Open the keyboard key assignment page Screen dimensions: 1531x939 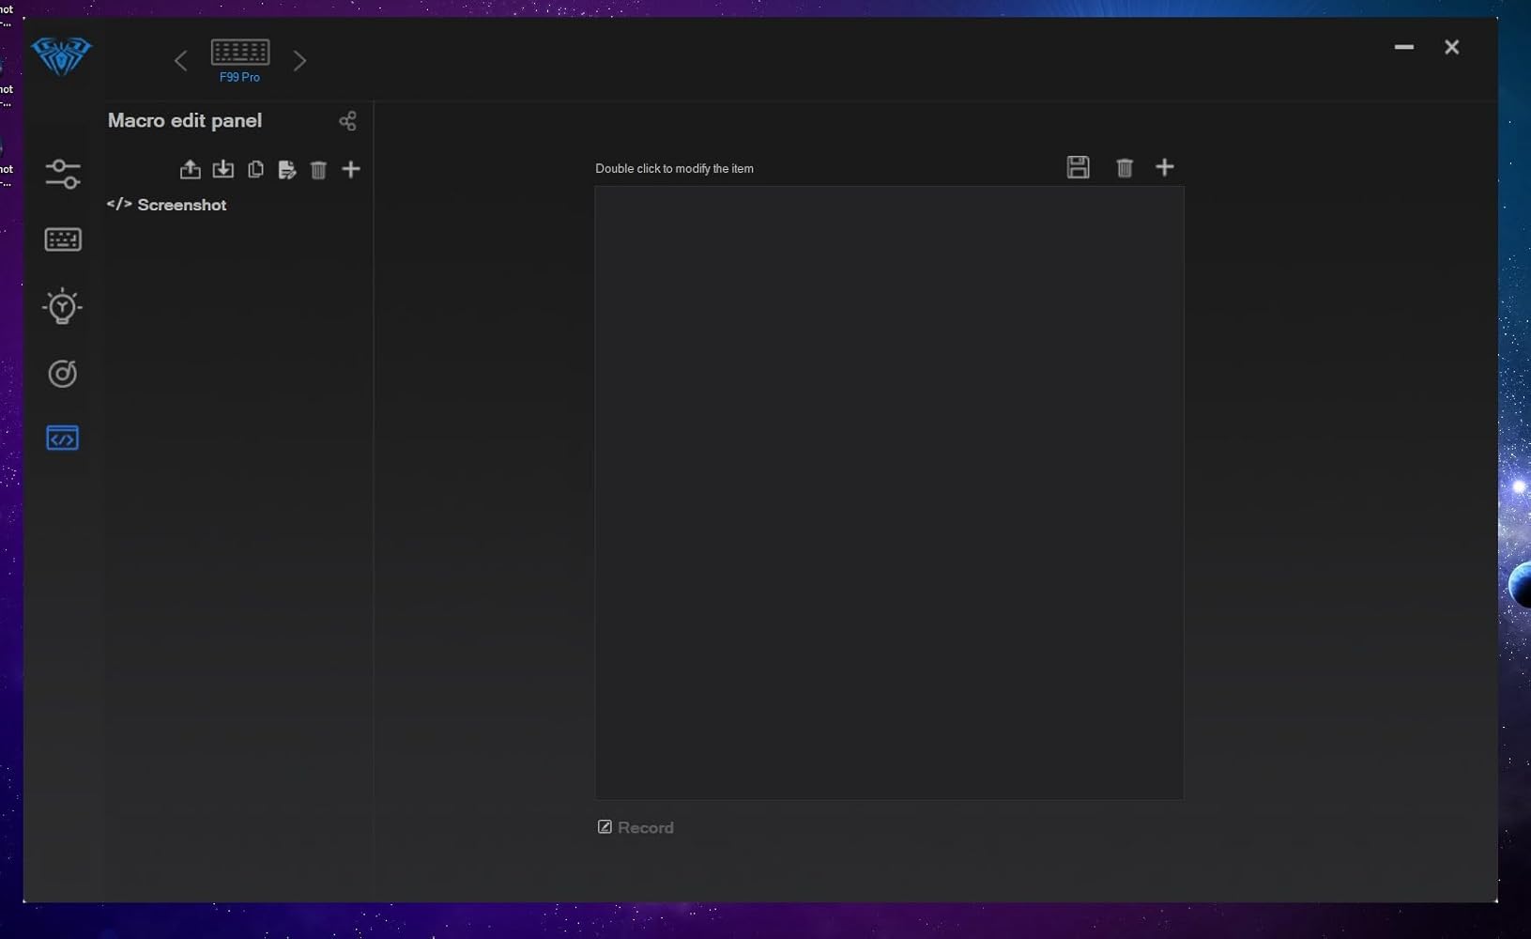coord(63,240)
